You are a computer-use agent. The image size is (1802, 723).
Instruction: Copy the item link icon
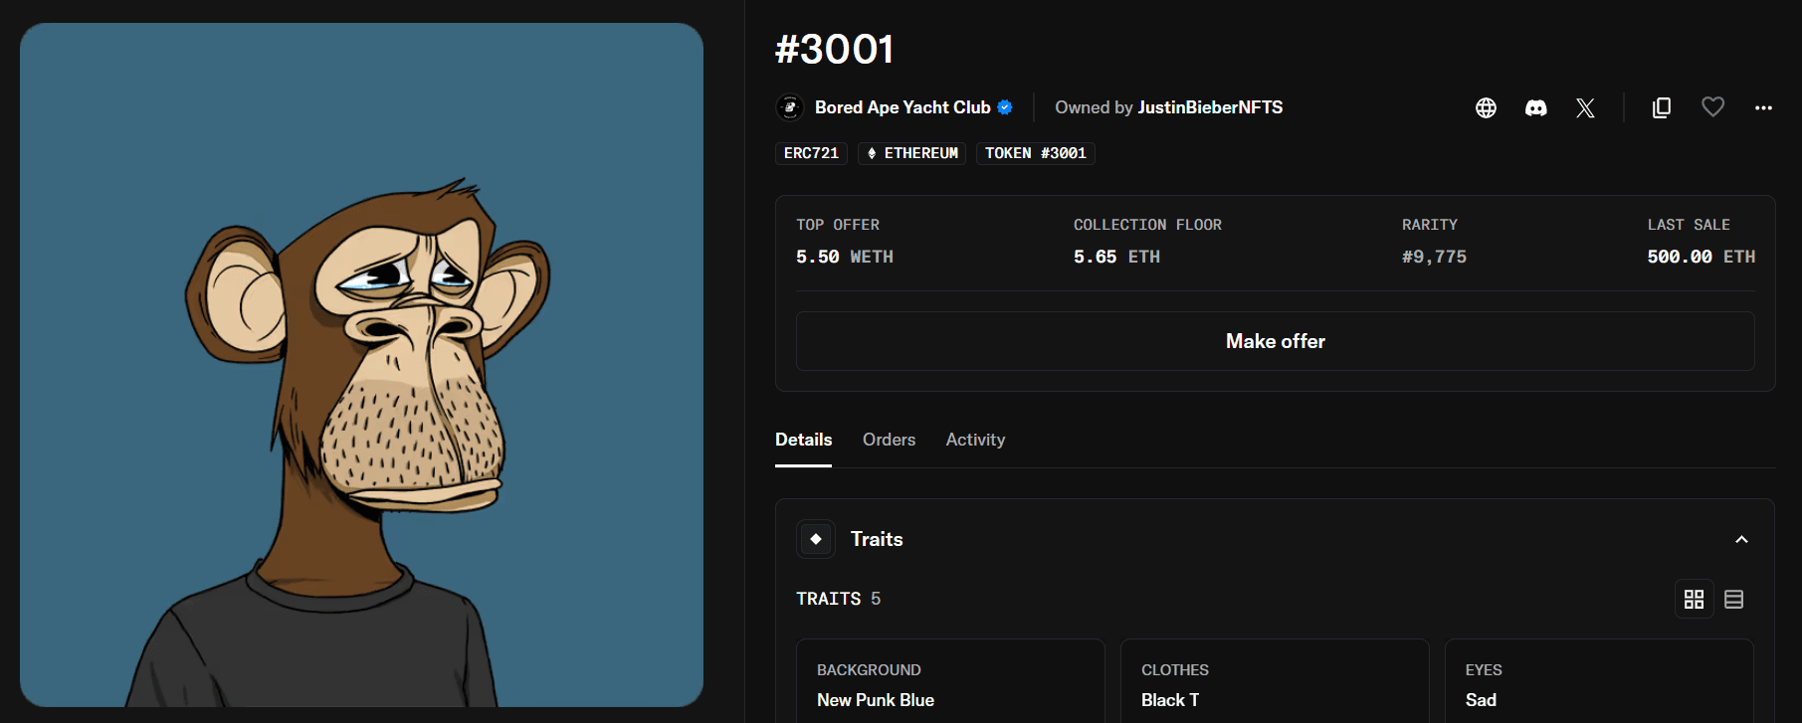point(1662,107)
